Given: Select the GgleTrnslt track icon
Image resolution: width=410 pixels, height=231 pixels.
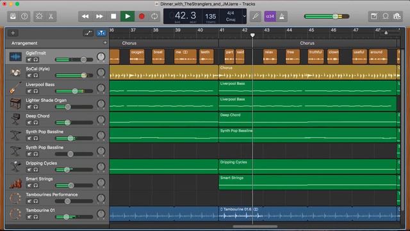Looking at the screenshot, I should (15, 56).
